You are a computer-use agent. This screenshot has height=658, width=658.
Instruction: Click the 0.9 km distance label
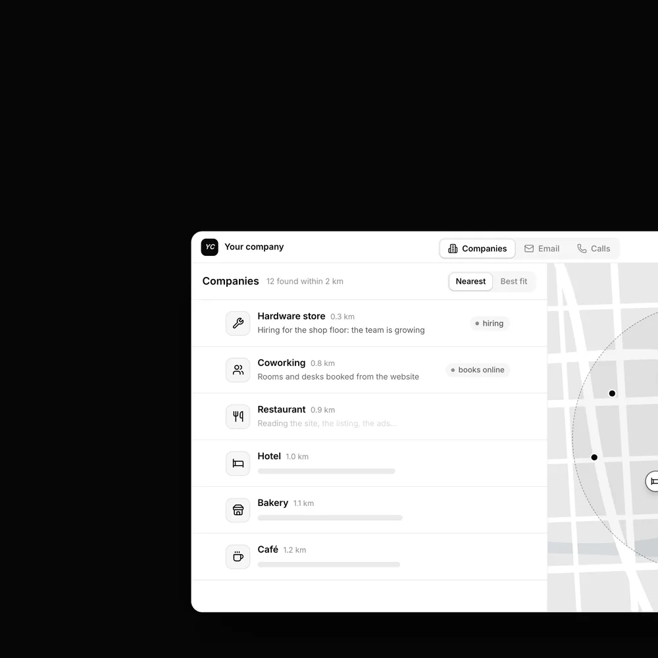[x=322, y=409]
